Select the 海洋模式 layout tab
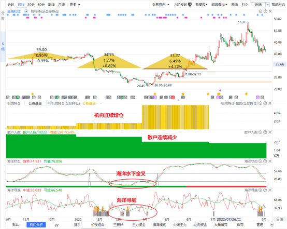Viewport: 287px width, 229px height. 159,225
